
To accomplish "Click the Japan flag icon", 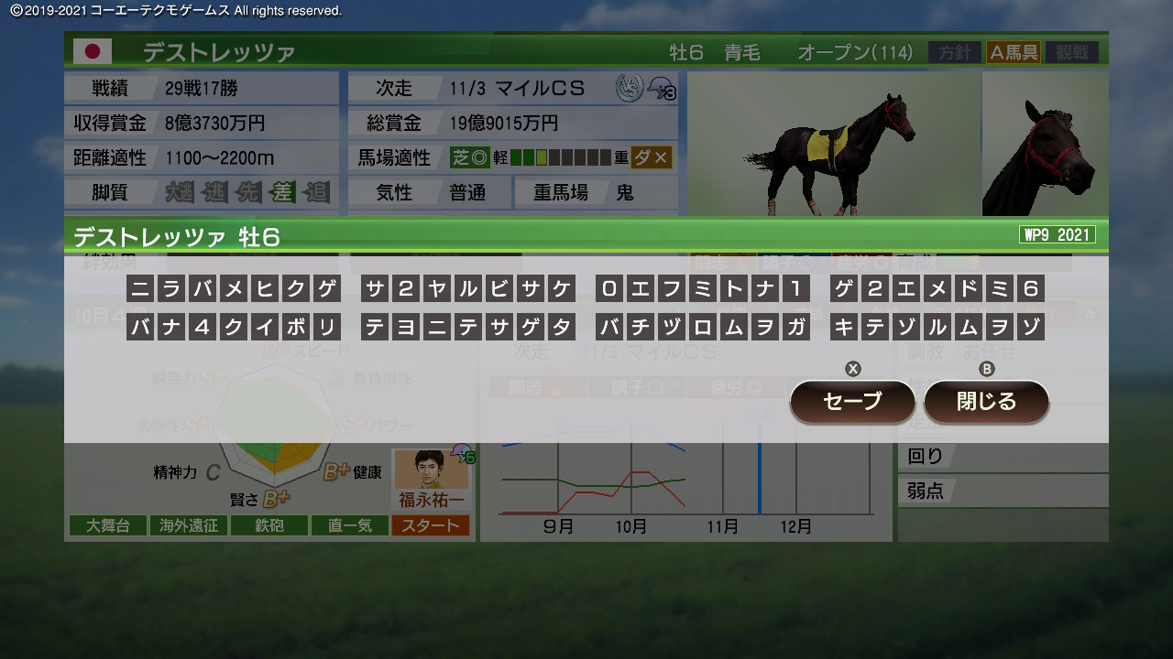I will pyautogui.click(x=92, y=51).
